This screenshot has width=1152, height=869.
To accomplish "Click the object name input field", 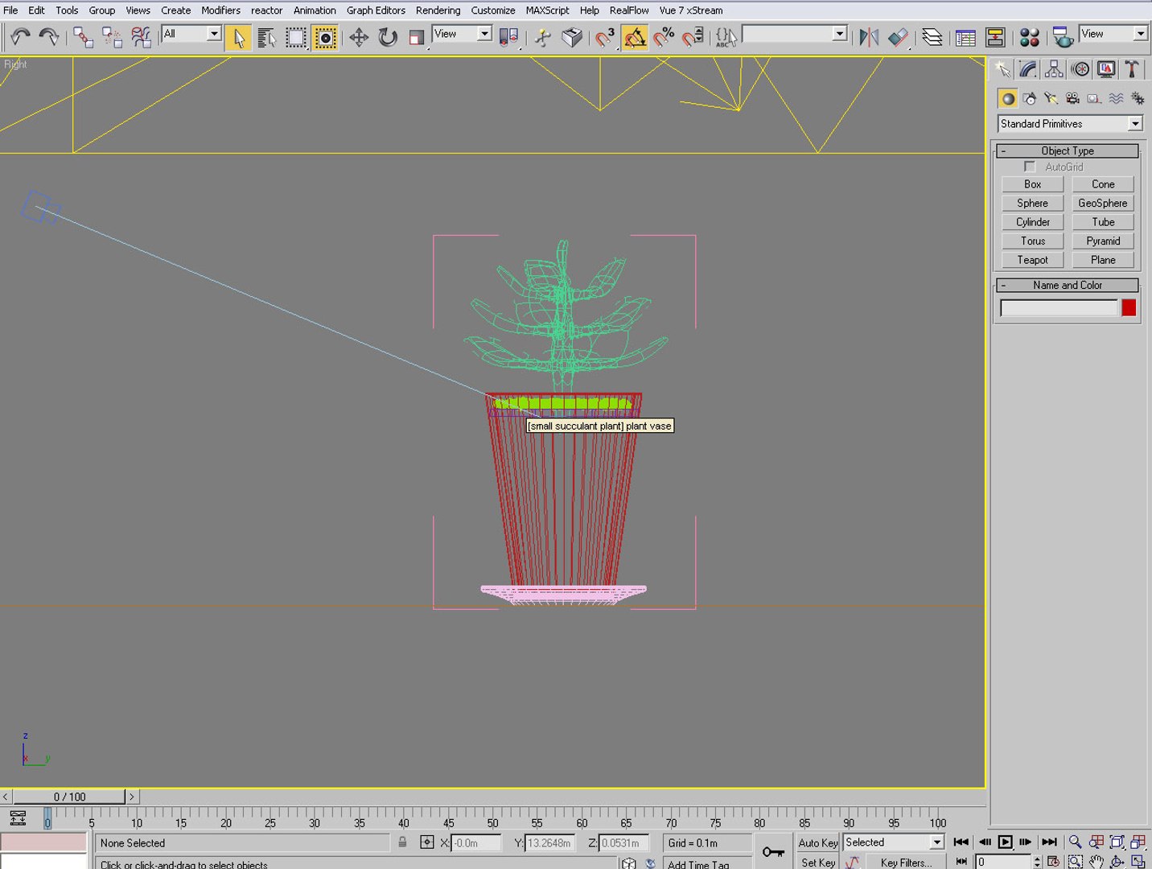I will pos(1059,308).
